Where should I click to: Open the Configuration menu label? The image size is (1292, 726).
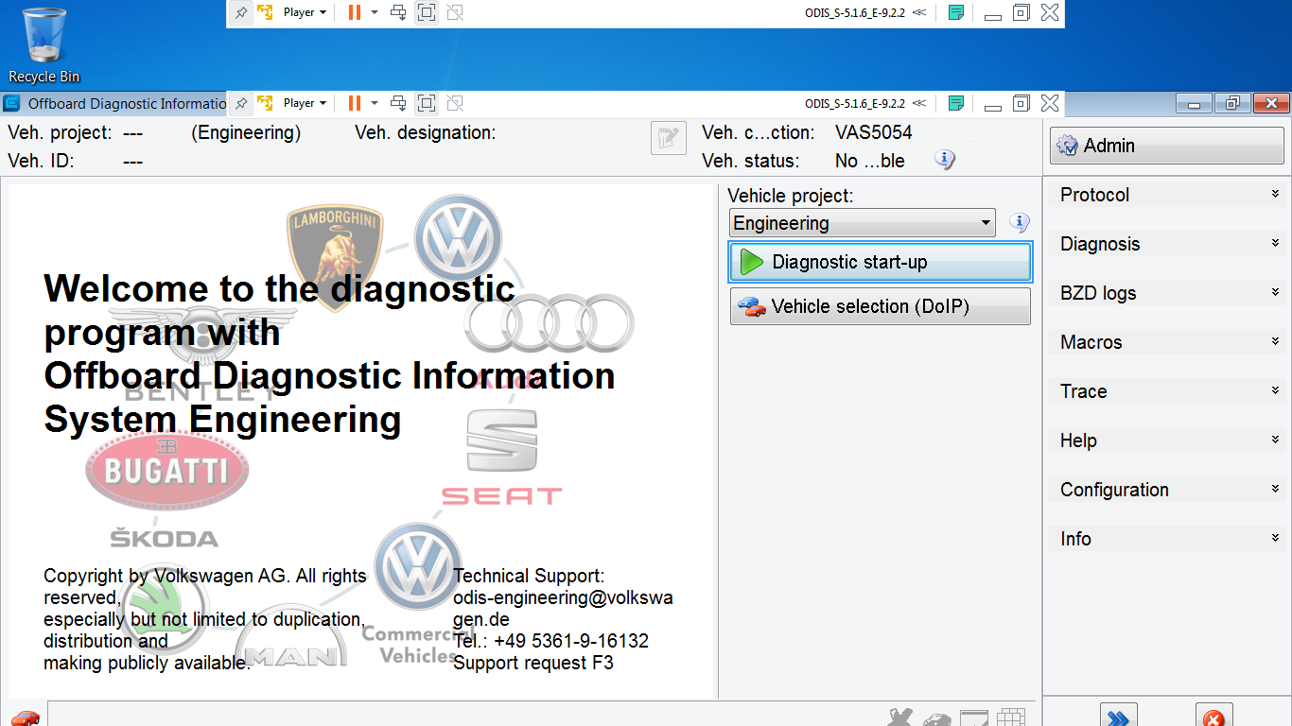(x=1114, y=490)
